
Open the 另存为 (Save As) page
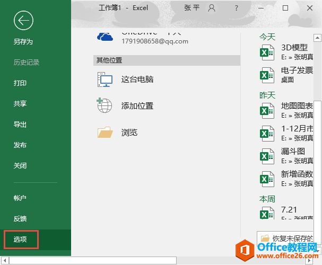pos(23,42)
